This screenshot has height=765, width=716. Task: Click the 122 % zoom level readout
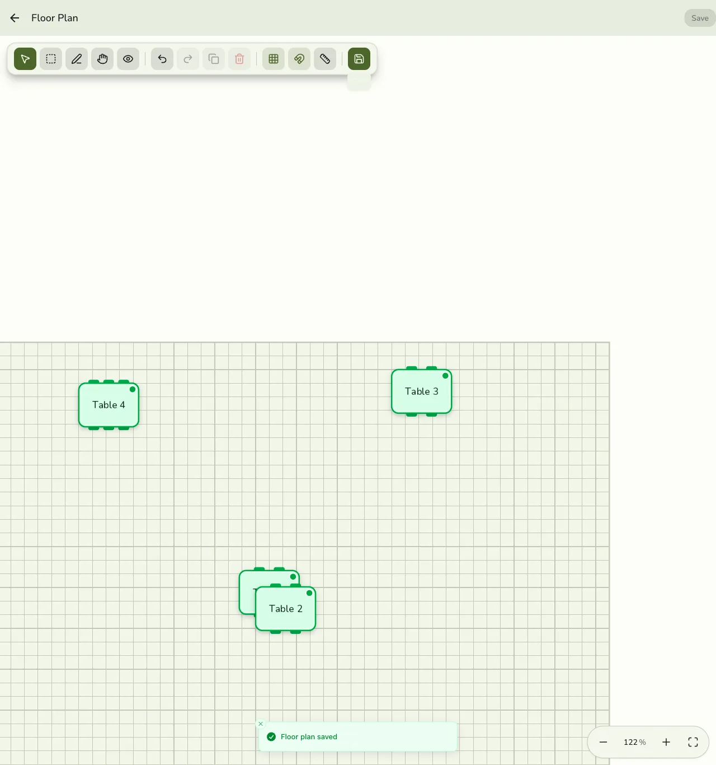(x=635, y=742)
